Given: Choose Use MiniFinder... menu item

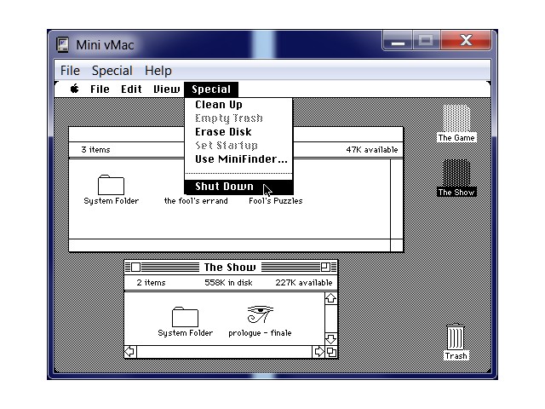Looking at the screenshot, I should point(238,159).
